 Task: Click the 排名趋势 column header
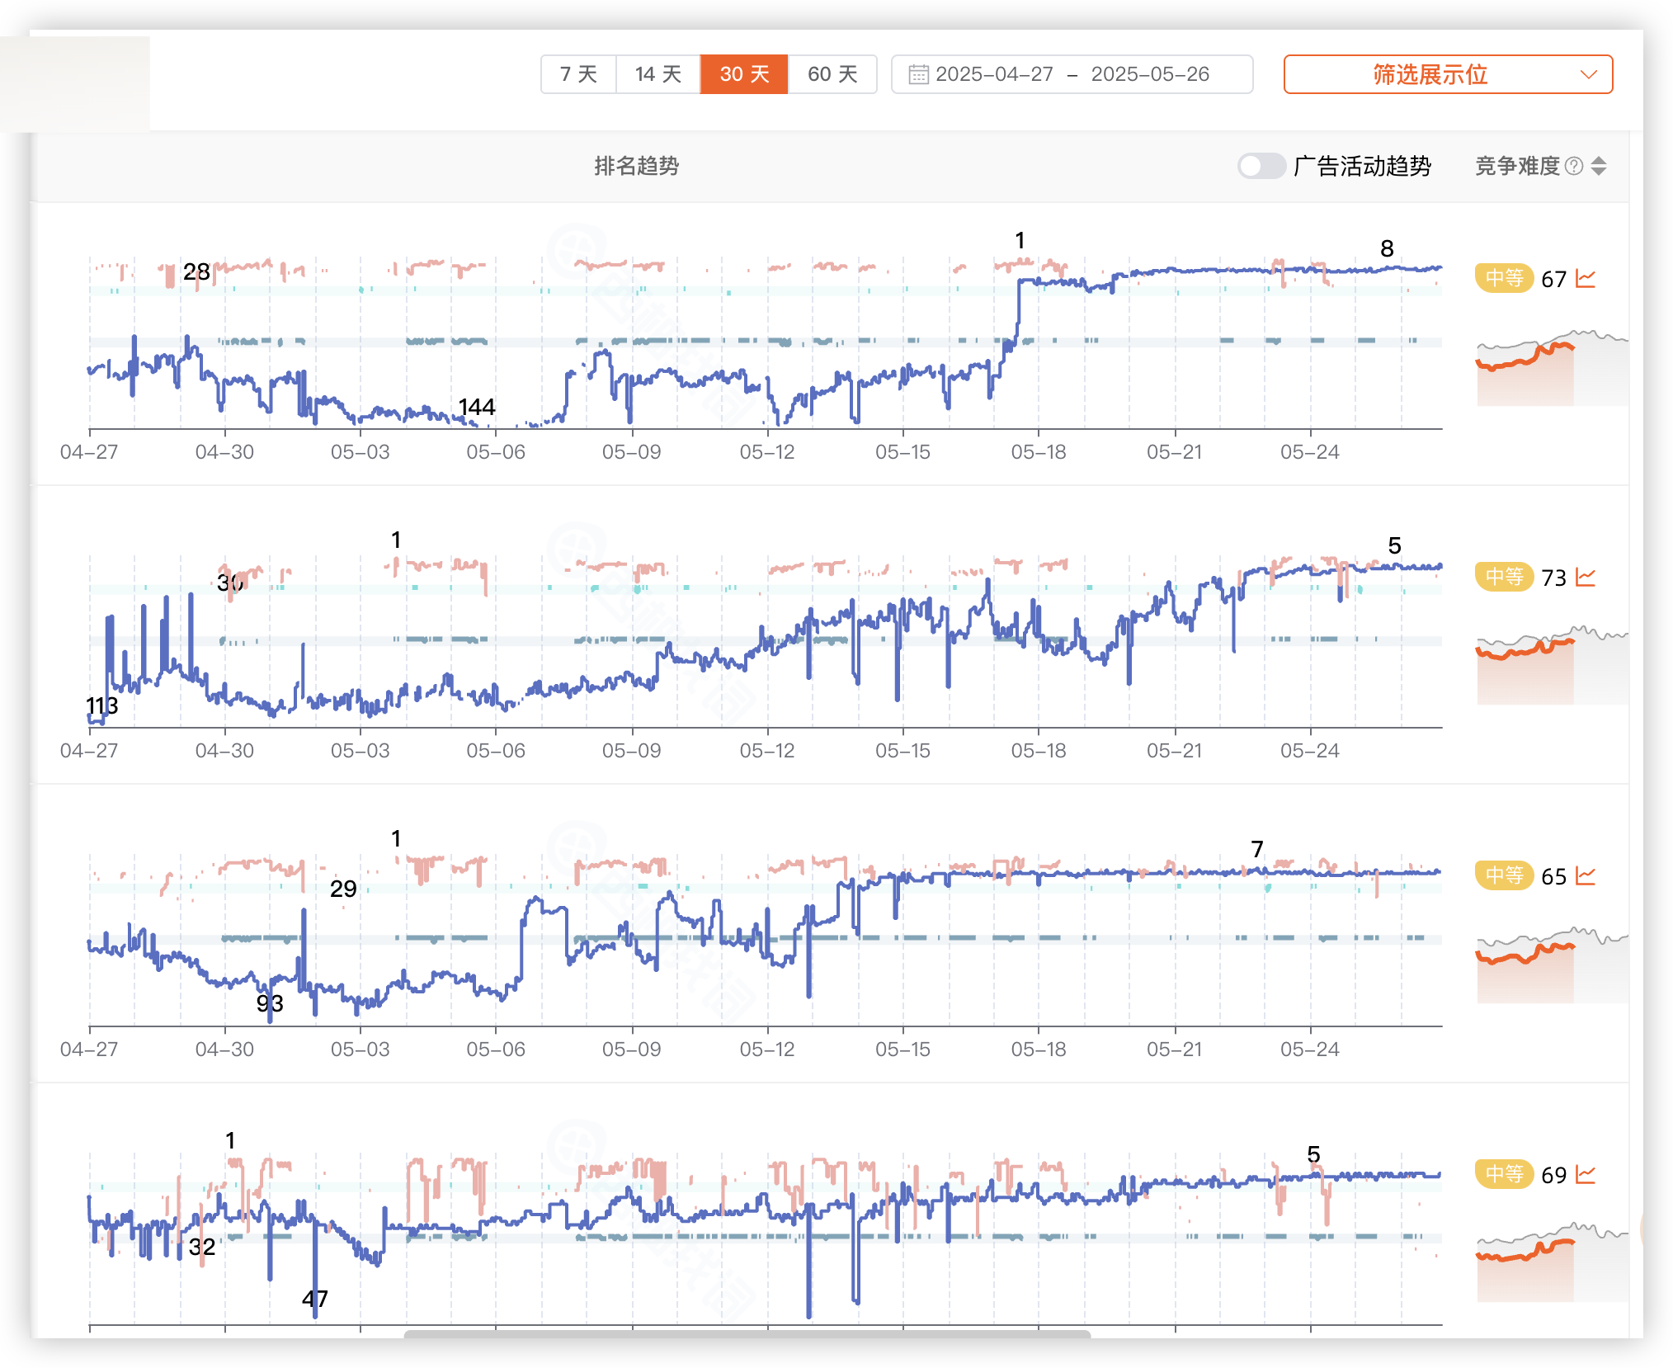[x=636, y=166]
